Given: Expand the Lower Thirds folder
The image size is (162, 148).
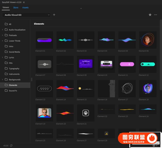Looking at the screenshot, I should click(2, 41).
